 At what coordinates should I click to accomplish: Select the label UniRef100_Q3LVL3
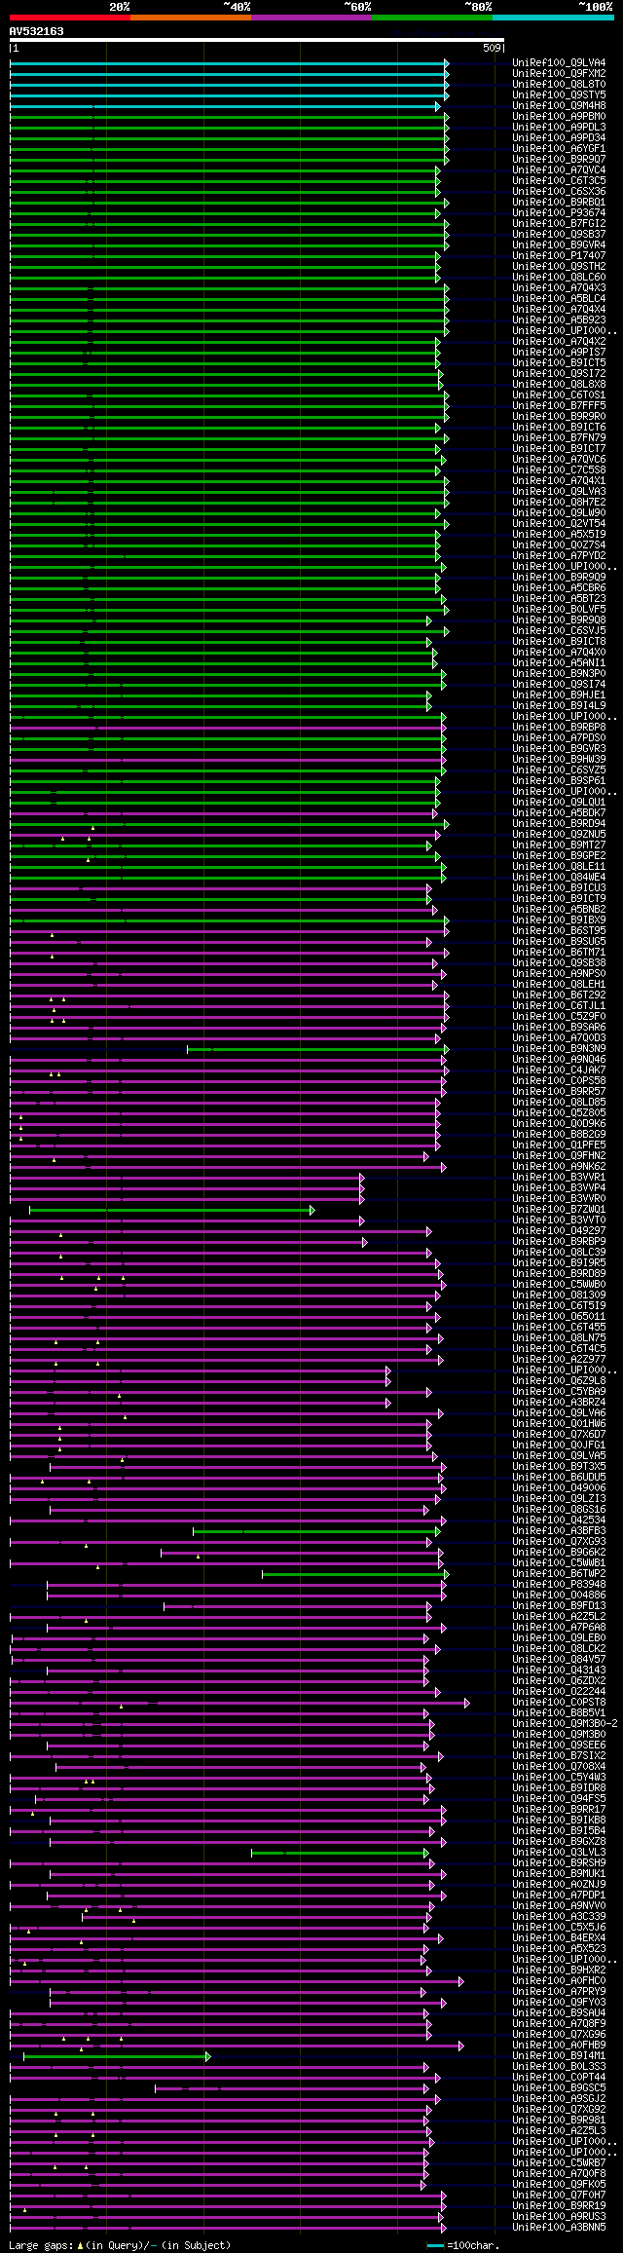pos(559,1853)
